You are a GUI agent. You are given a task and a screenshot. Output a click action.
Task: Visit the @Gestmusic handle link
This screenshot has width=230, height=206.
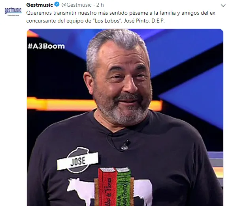[x=76, y=5]
